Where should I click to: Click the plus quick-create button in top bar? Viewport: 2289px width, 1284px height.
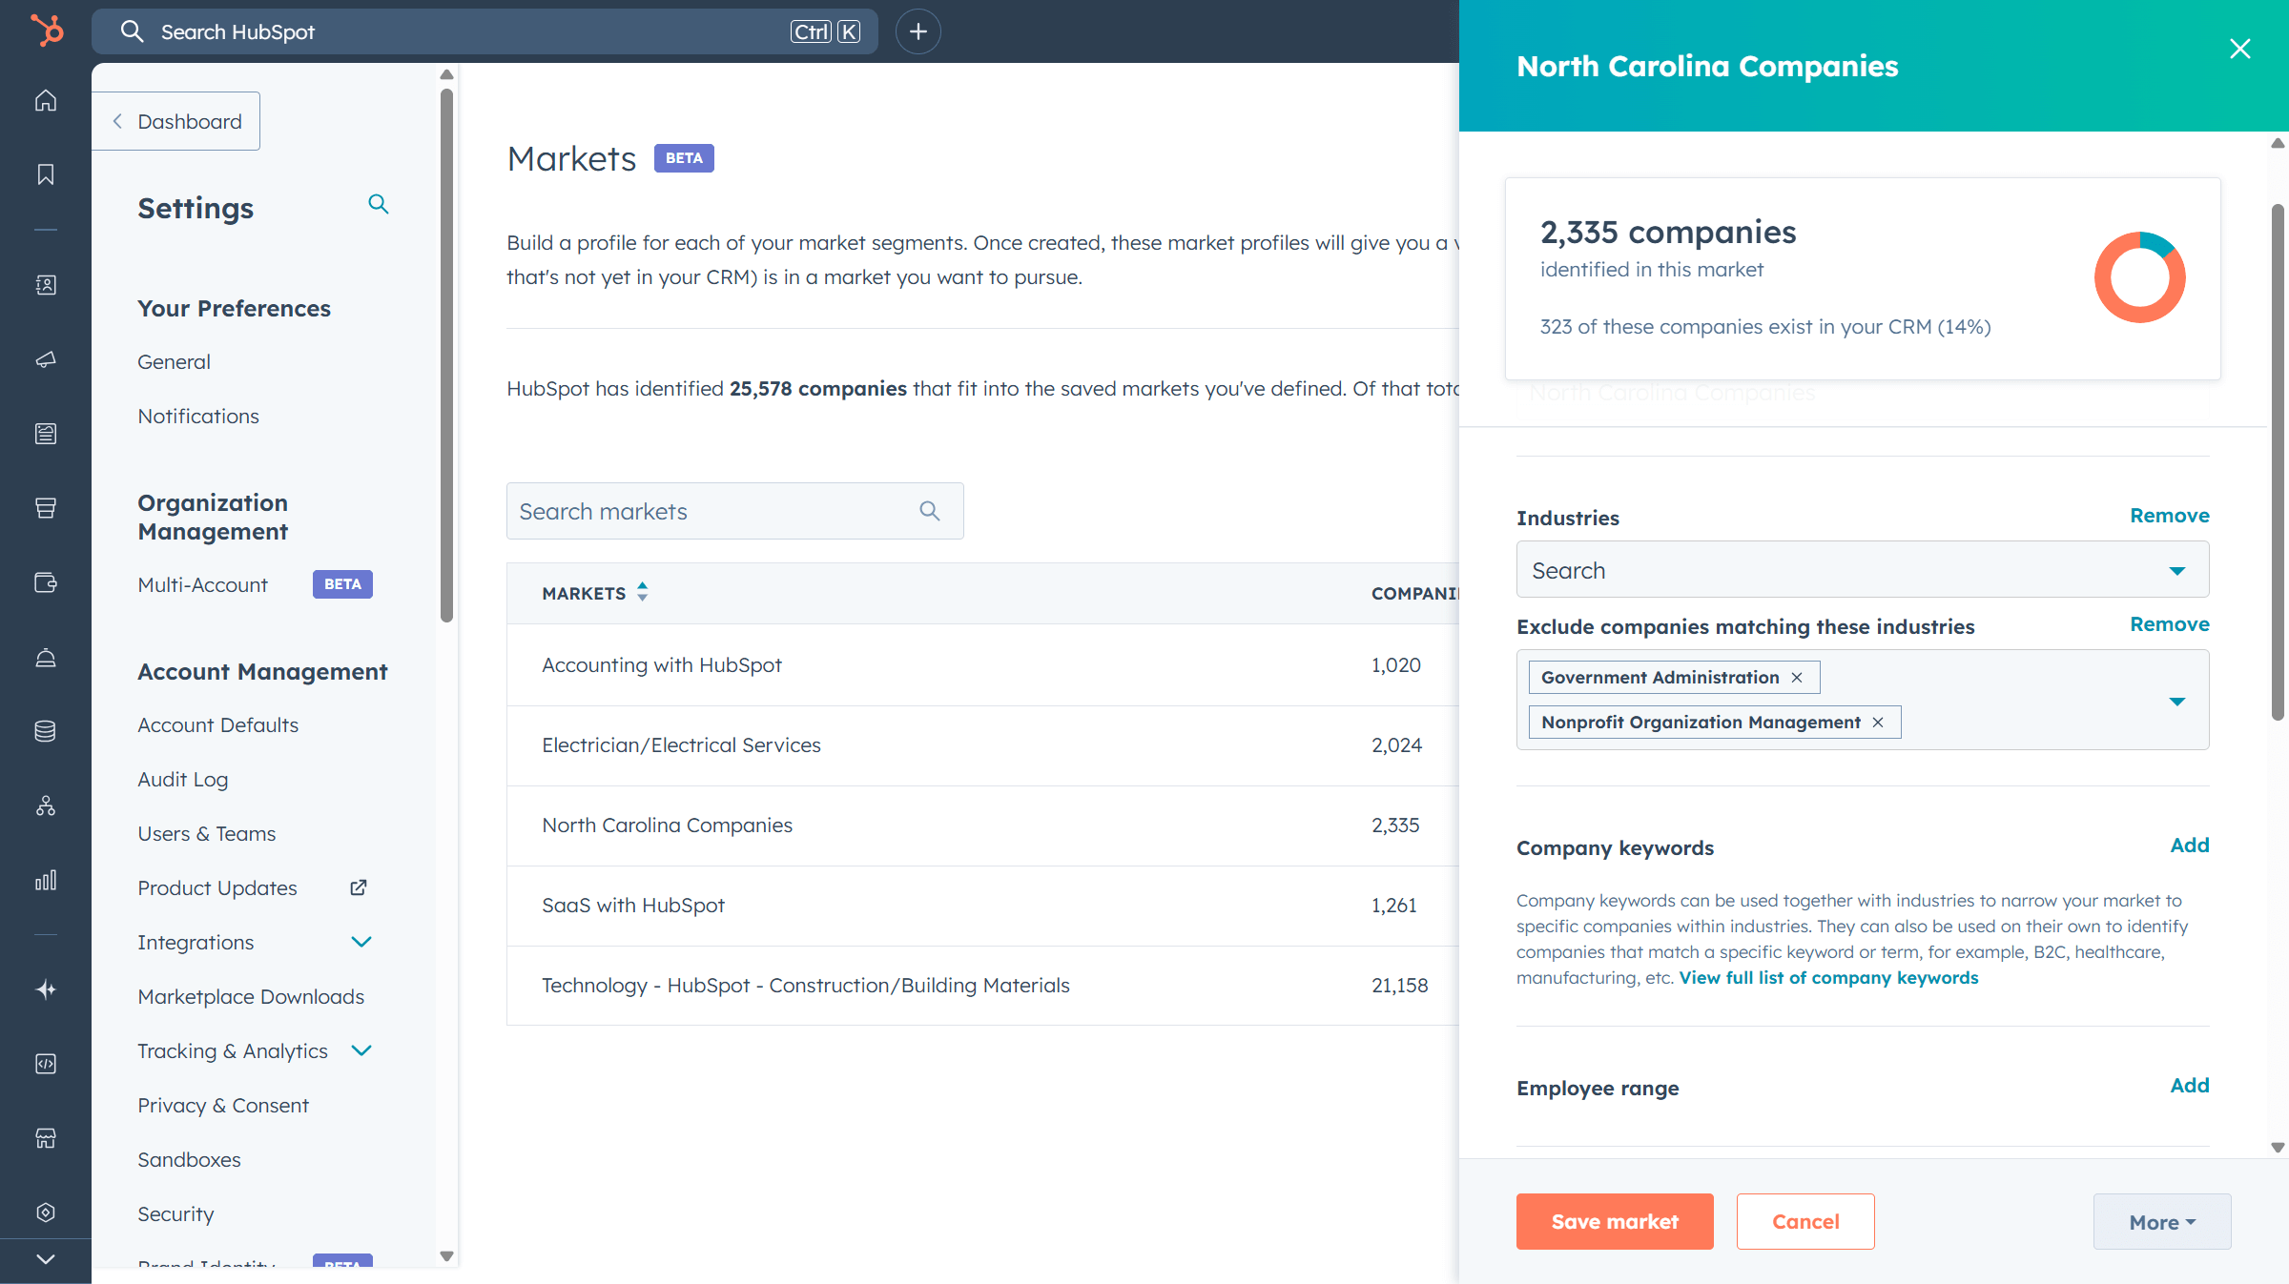(918, 31)
